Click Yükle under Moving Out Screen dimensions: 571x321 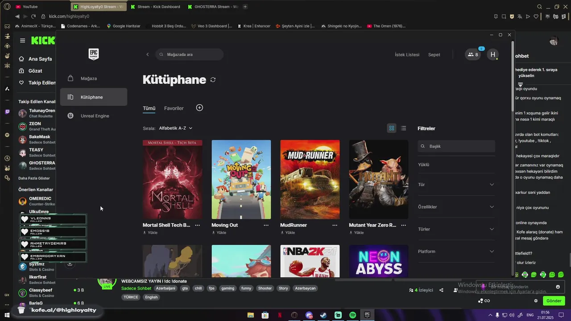(219, 233)
